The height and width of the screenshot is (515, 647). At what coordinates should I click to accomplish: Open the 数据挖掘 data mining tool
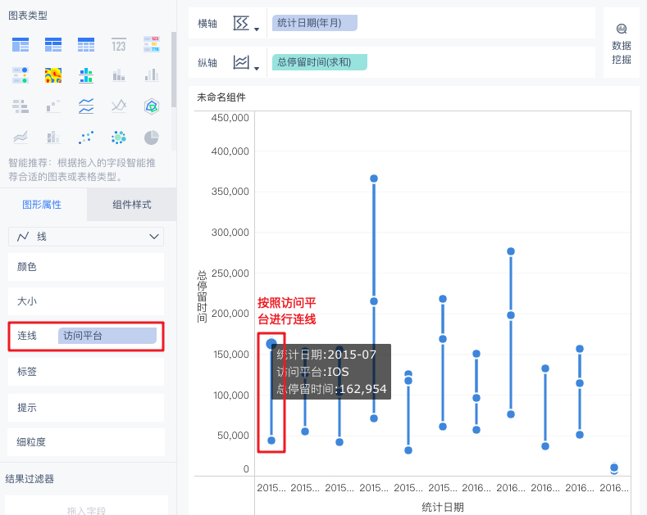click(x=621, y=44)
